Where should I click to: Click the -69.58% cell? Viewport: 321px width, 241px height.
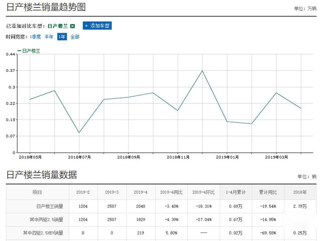click(268, 233)
